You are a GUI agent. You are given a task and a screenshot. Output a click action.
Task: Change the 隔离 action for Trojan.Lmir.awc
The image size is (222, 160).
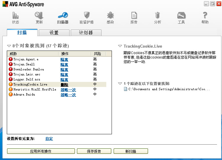tap(65, 75)
